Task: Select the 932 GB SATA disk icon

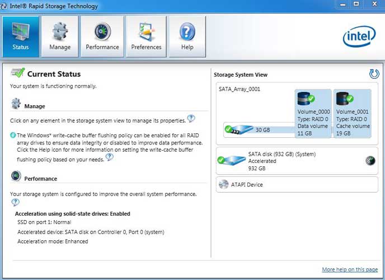Action: [232, 160]
